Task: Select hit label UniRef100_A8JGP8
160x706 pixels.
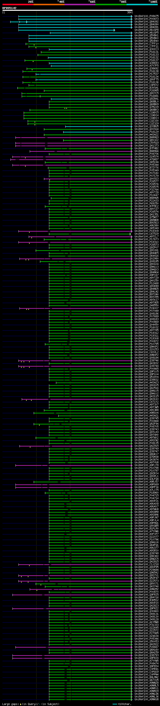Action: [146, 30]
